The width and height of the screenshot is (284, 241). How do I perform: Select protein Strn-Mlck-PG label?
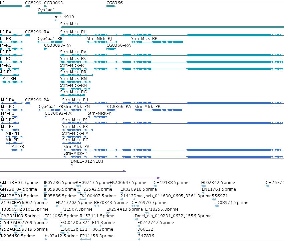pos(75,140)
